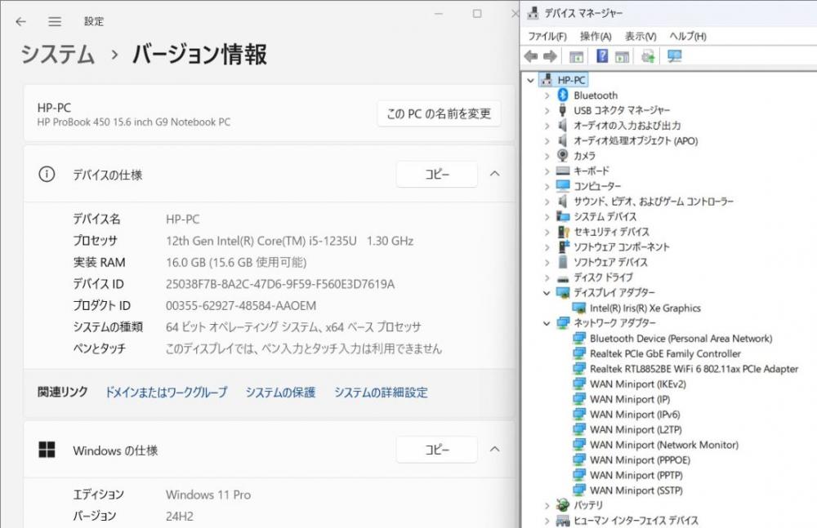Select WAN Miniport (Network Monitor)

tap(663, 445)
